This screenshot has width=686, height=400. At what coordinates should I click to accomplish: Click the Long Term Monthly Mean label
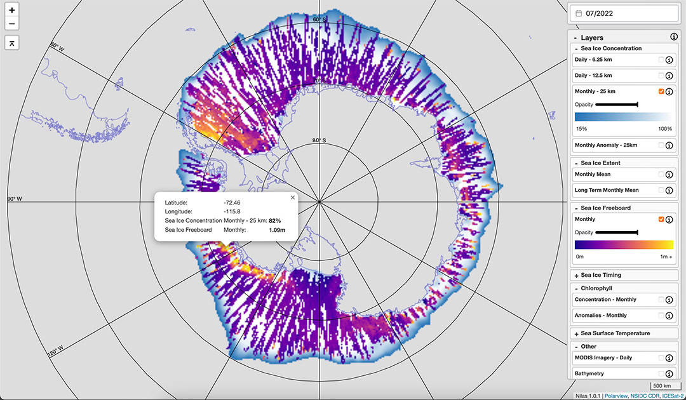coord(607,190)
